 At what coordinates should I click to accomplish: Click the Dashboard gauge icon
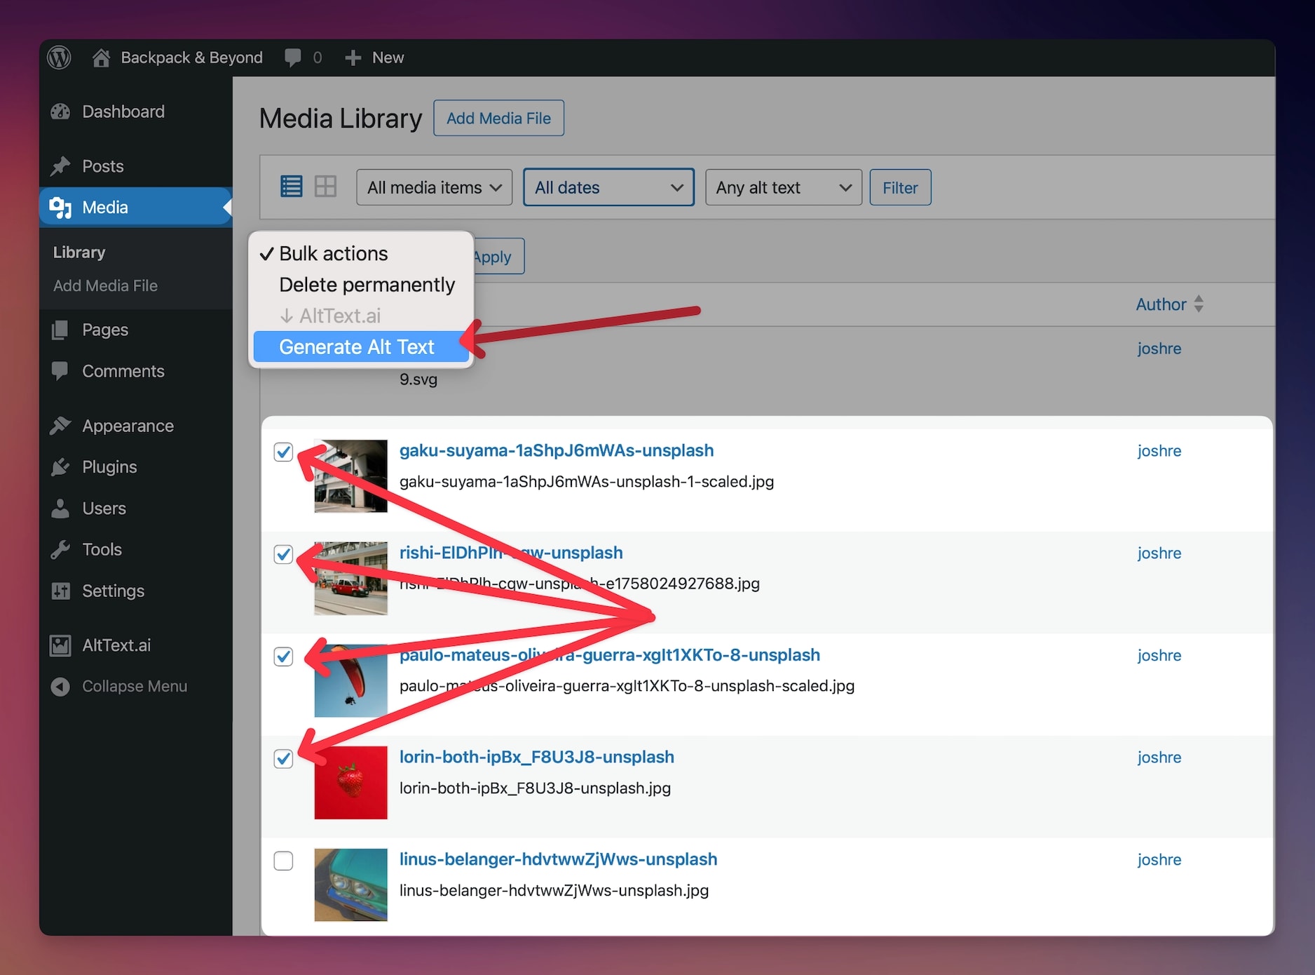click(60, 112)
